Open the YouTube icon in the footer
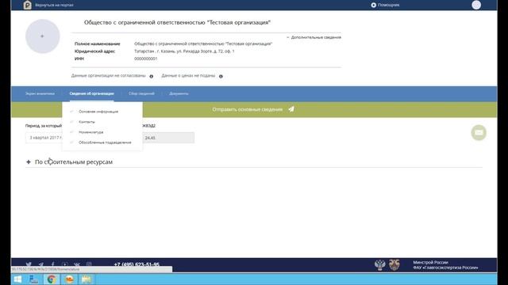The width and height of the screenshot is (508, 285). [x=65, y=264]
